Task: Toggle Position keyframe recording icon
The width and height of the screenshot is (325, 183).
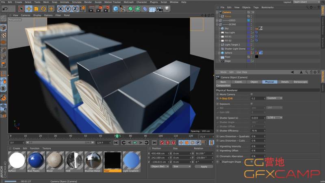Action: [x=181, y=143]
